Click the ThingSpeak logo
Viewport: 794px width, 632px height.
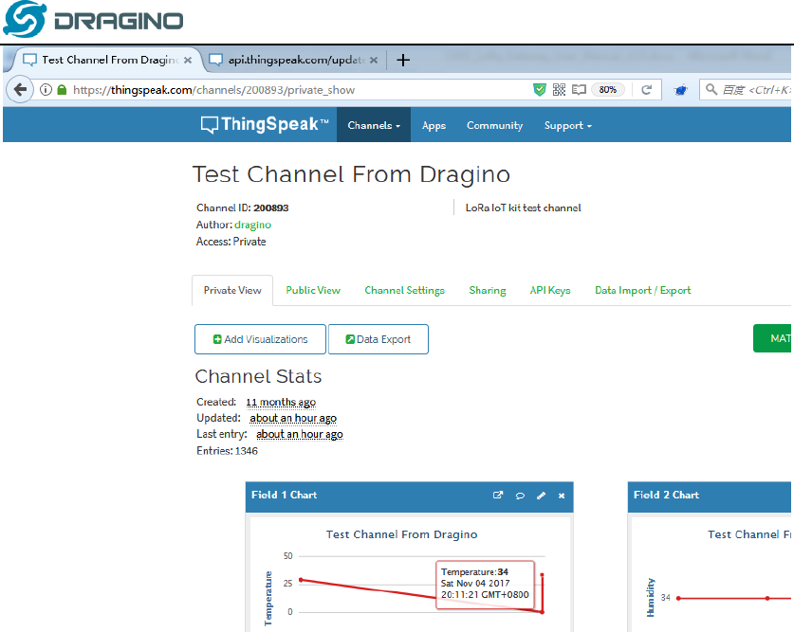(265, 124)
